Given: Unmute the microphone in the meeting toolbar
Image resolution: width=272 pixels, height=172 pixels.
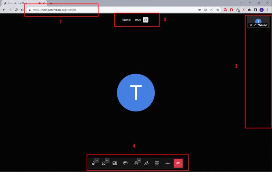Looking at the screenshot, I should coord(93,163).
